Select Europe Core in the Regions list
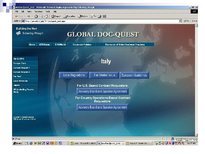 pyautogui.click(x=25, y=63)
